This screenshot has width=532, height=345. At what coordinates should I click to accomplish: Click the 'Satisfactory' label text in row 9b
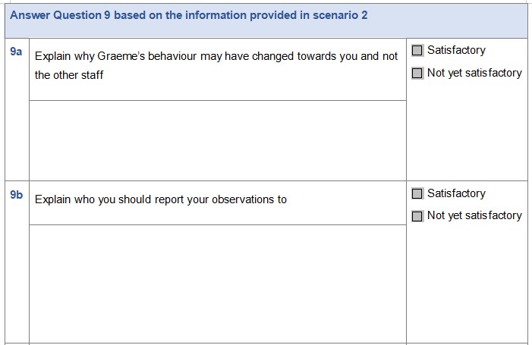point(456,193)
